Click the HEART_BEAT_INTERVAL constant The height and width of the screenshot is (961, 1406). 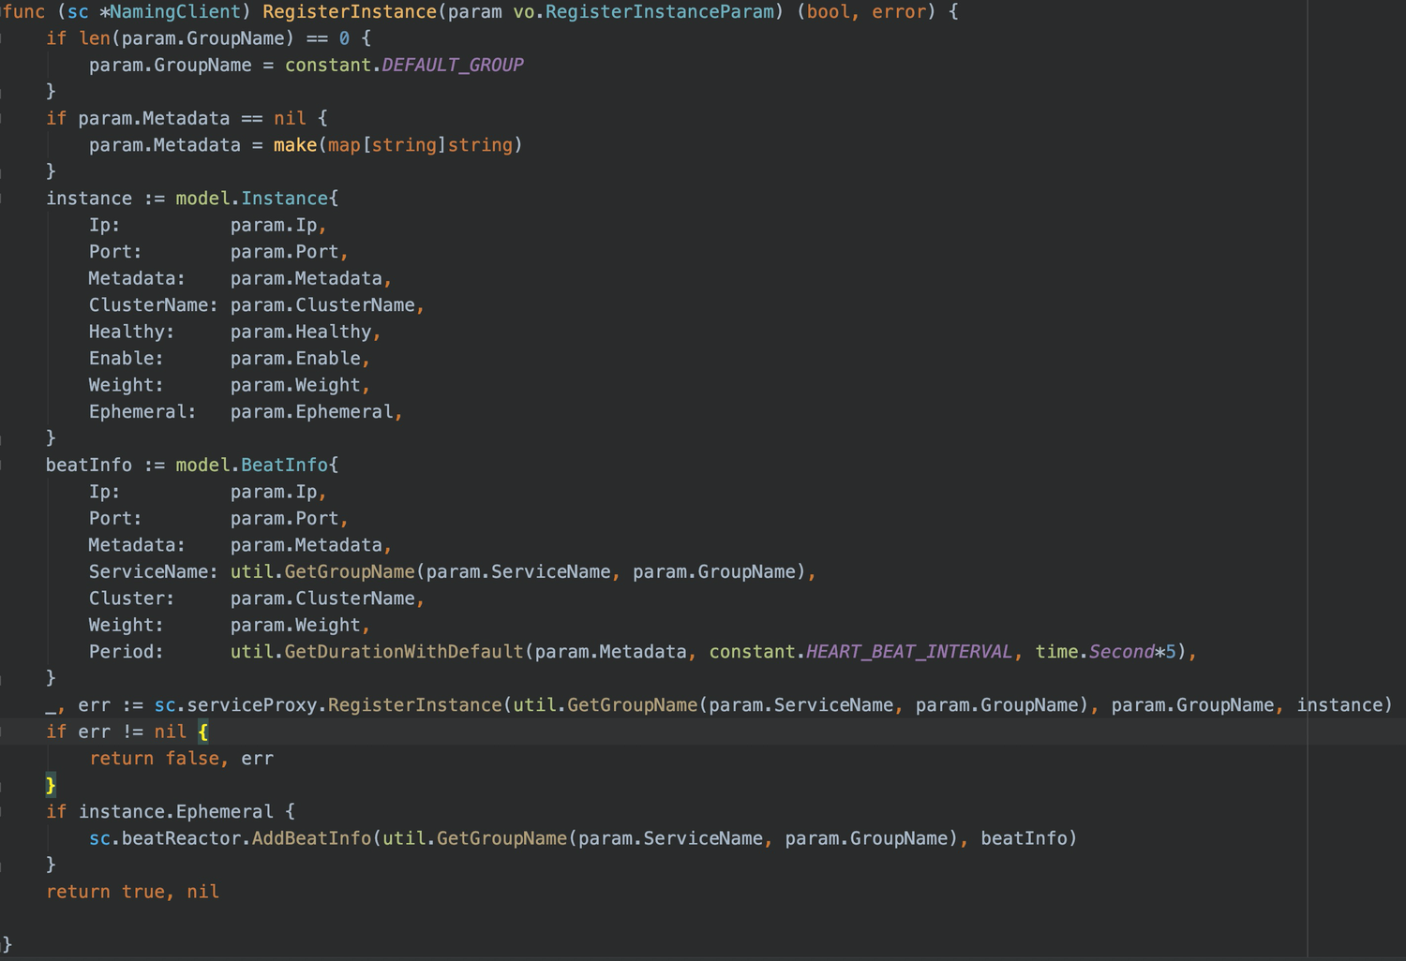pos(908,652)
